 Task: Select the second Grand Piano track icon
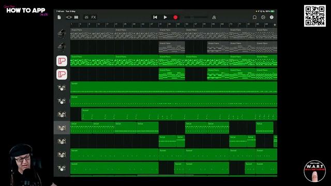coord(62,47)
